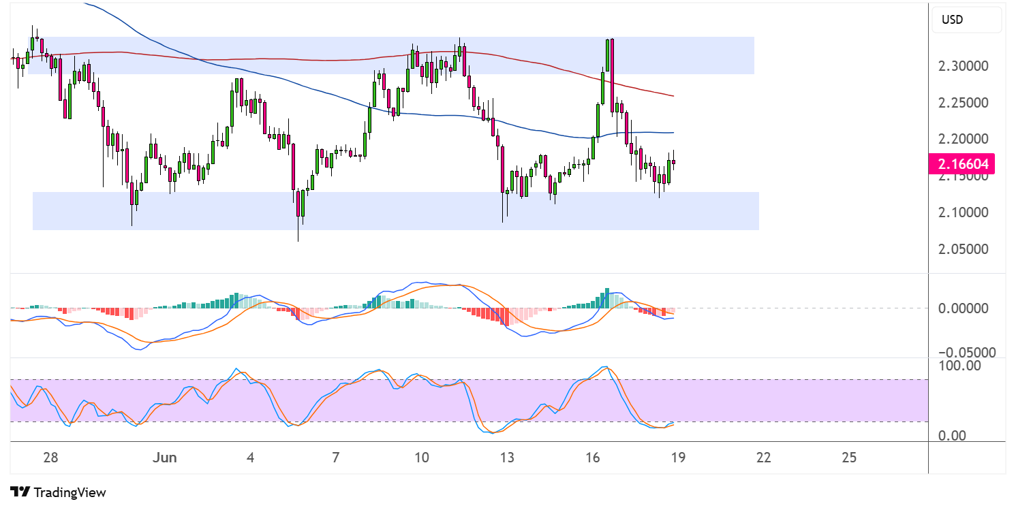Viewport: 1016px width, 510px height.
Task: Select the stochastic oscillator purple band
Action: [x=469, y=400]
